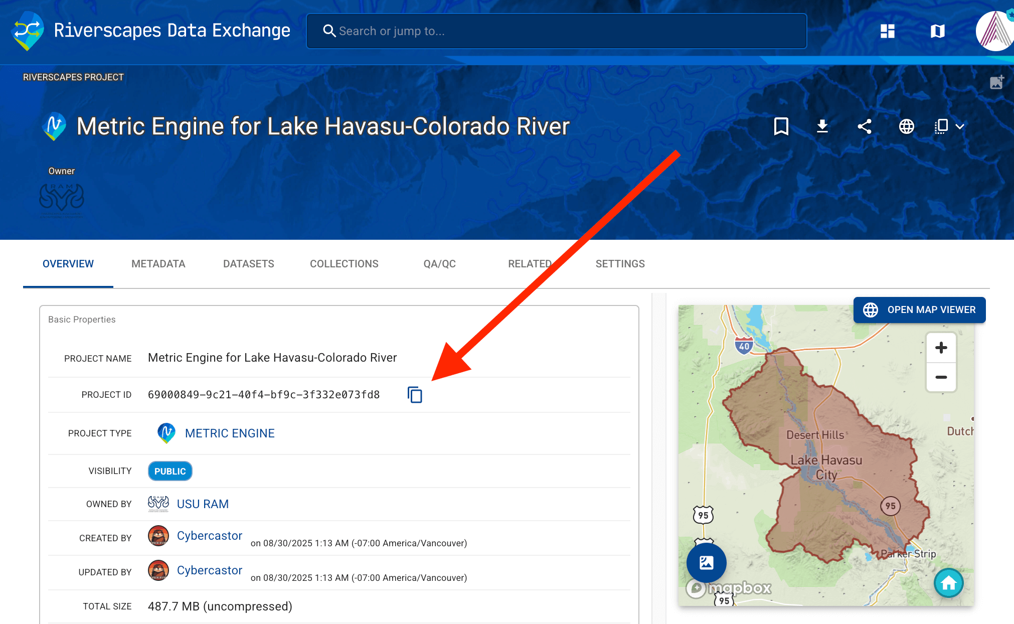
Task: Click the globe icon in header
Action: (x=906, y=126)
